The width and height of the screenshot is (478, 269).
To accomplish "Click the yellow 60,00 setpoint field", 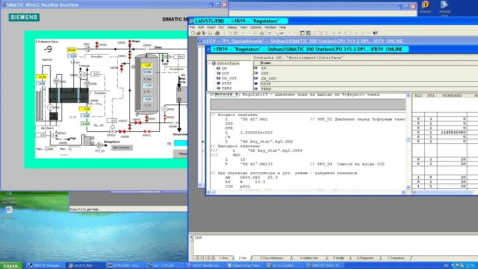I will (42, 77).
